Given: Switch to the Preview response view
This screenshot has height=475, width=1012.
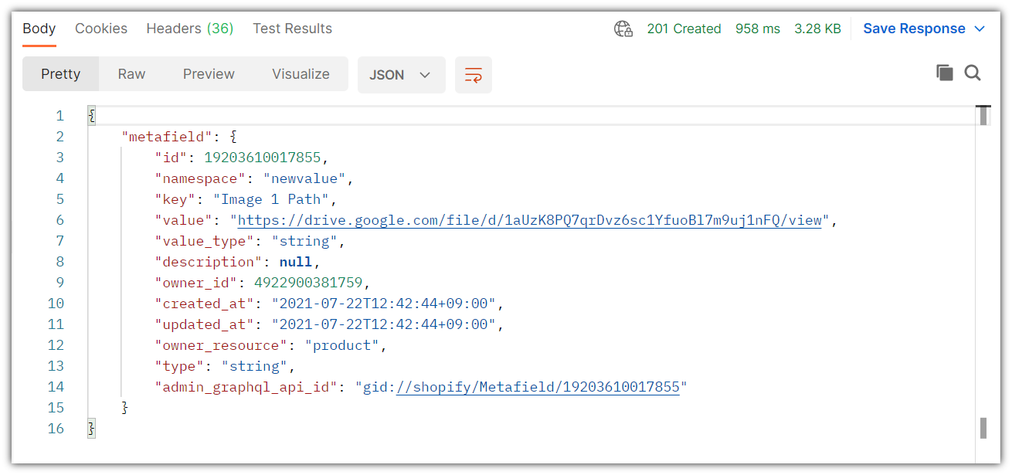Looking at the screenshot, I should 209,73.
